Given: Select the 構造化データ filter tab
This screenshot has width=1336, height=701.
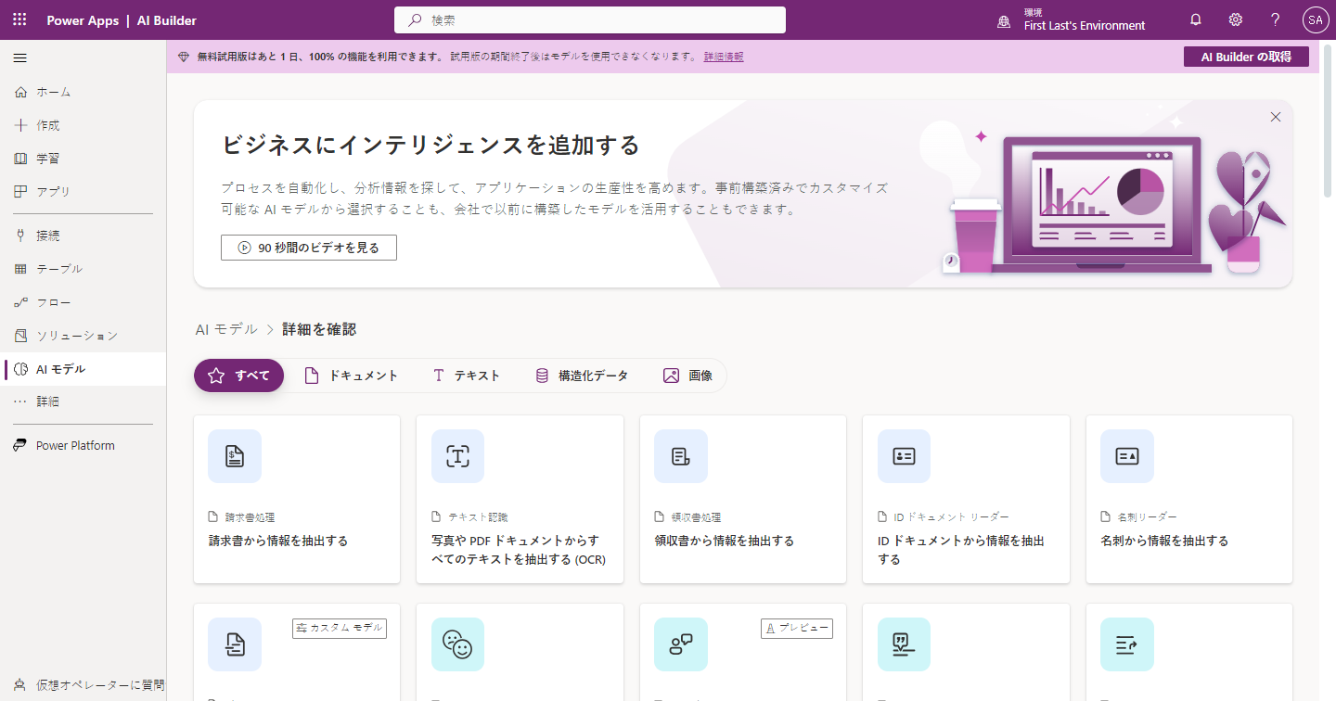Looking at the screenshot, I should (582, 376).
